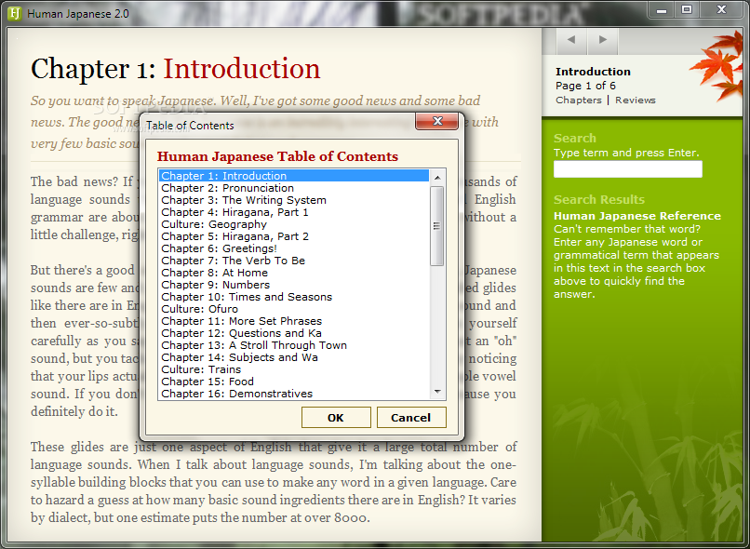Click the contents list scroll down arrow
The height and width of the screenshot is (549, 750).
(437, 392)
